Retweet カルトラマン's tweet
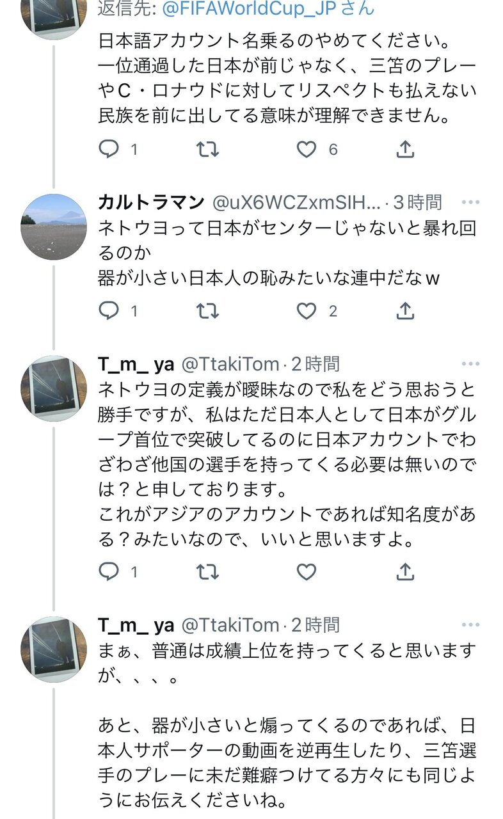503x819 pixels. 207,312
